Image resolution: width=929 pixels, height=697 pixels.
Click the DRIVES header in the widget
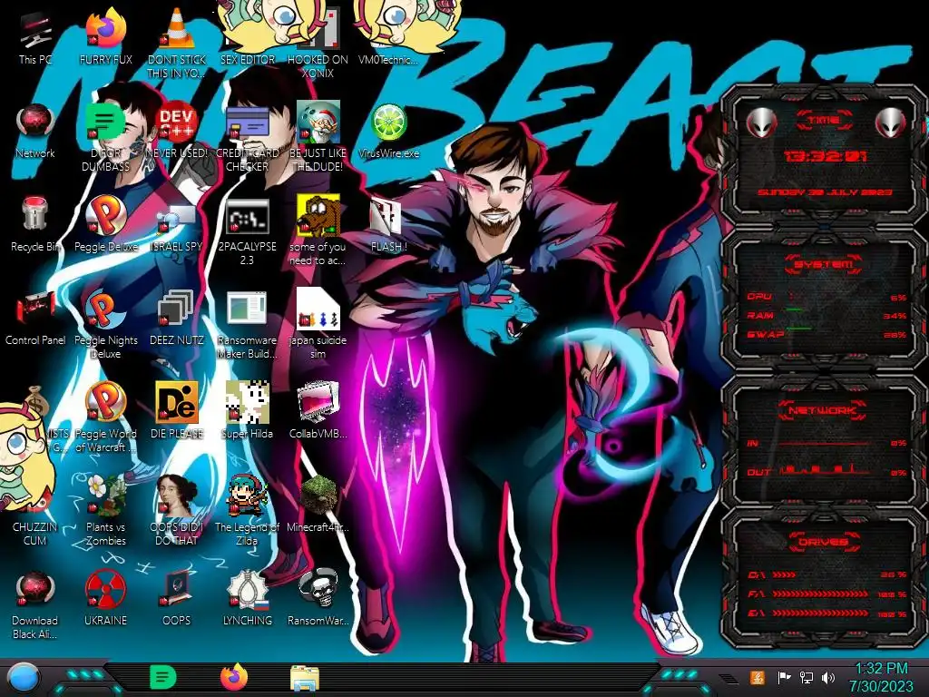[x=824, y=542]
